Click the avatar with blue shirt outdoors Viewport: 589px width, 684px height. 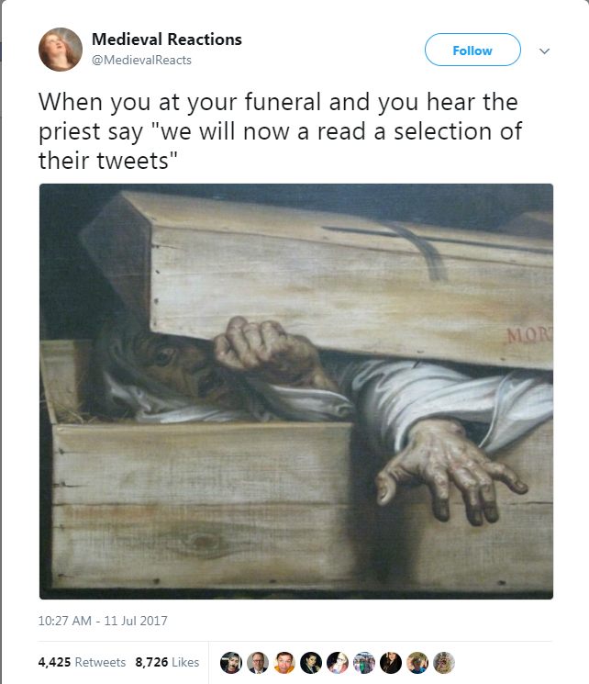(x=417, y=662)
